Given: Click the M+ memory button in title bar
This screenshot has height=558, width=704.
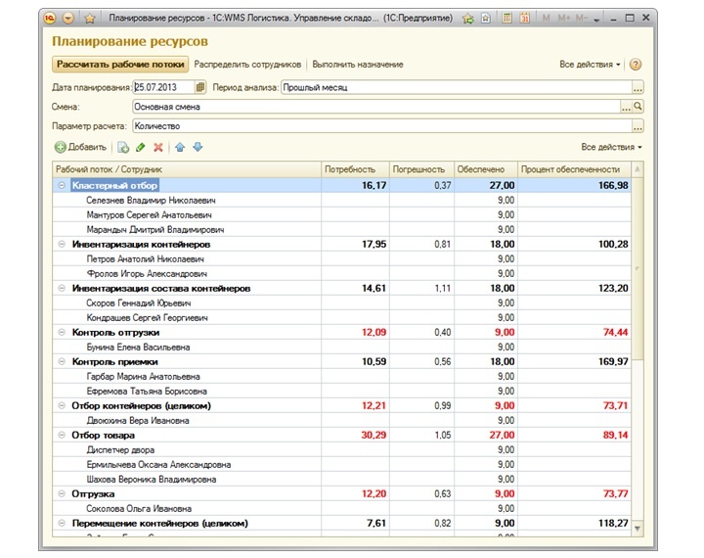Looking at the screenshot, I should [564, 18].
